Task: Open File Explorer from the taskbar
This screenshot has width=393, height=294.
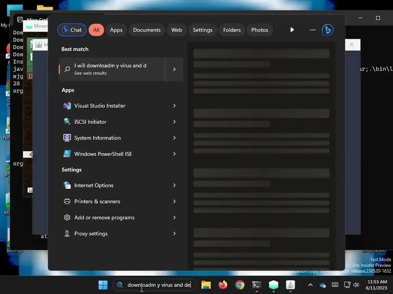Action: click(x=206, y=285)
